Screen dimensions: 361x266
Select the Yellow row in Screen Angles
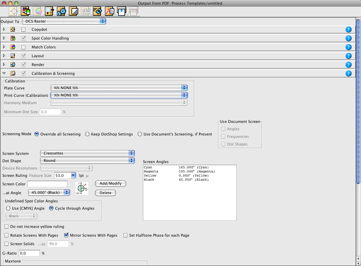point(190,175)
